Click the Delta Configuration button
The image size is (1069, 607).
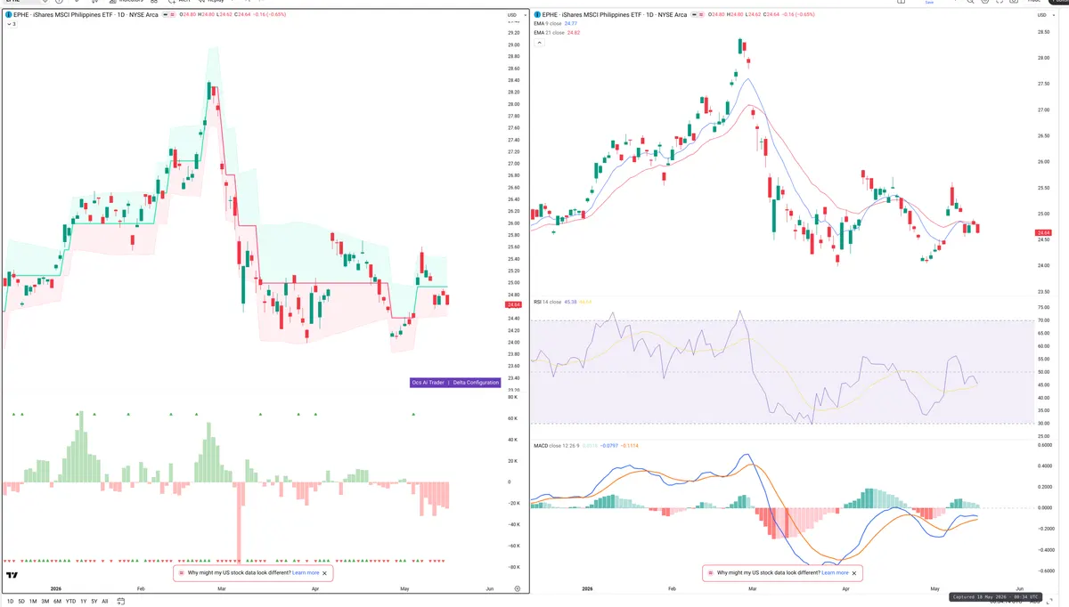[x=476, y=383]
